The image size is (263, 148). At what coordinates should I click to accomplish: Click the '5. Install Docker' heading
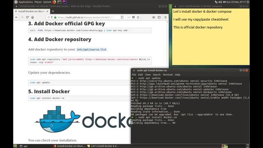pyautogui.click(x=49, y=91)
